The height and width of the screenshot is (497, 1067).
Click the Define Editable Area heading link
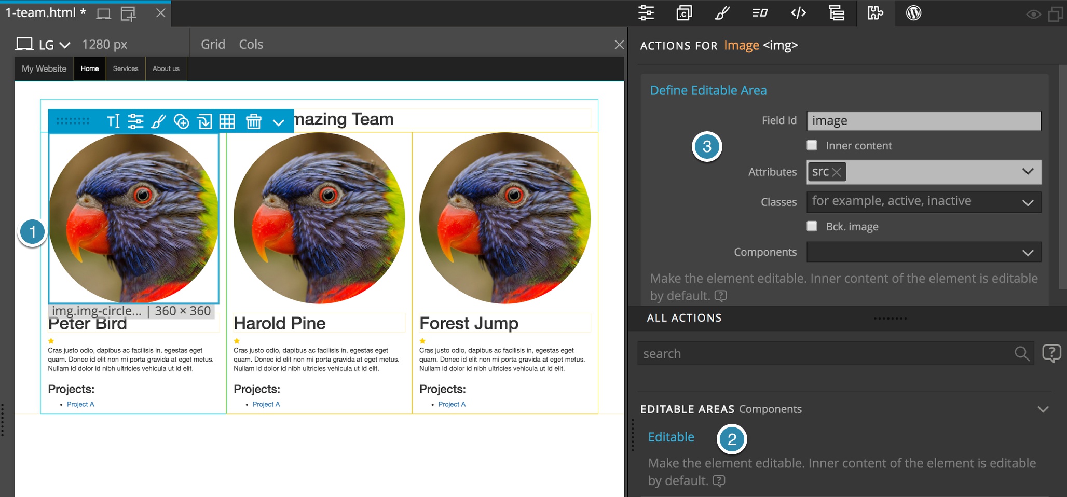tap(708, 90)
